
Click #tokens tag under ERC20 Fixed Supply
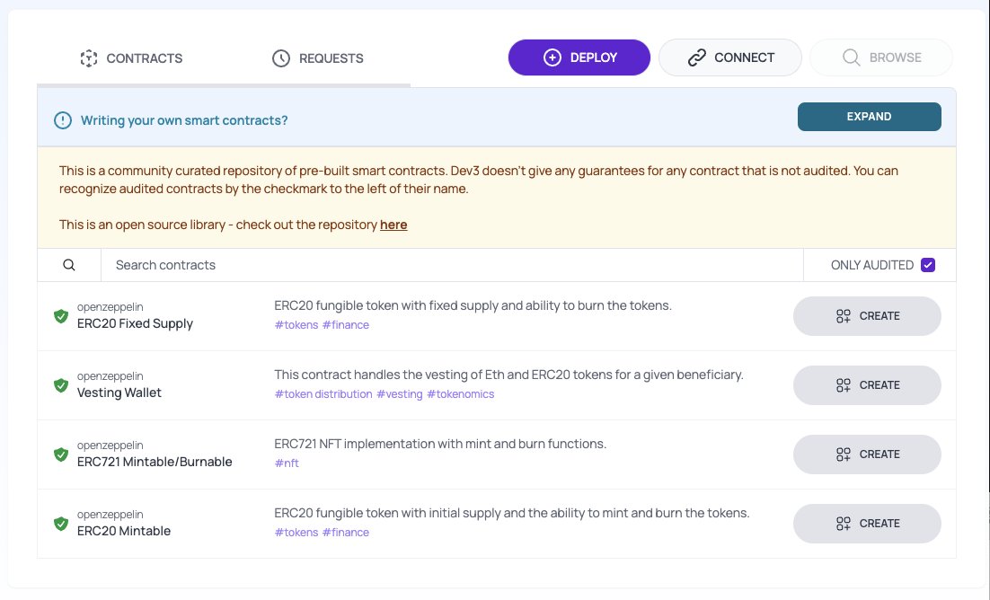point(296,324)
